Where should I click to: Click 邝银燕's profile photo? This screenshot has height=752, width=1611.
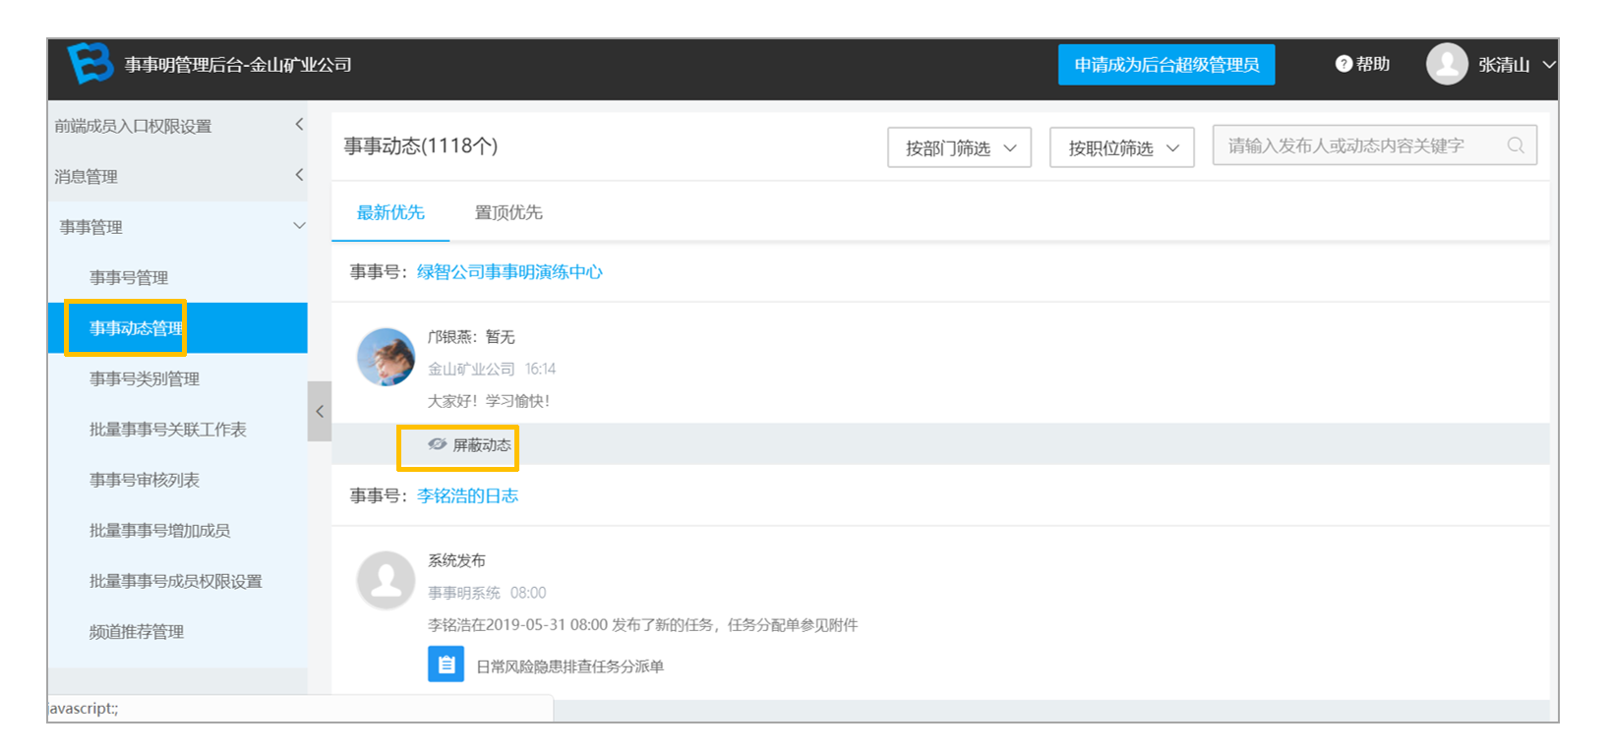pos(386,357)
